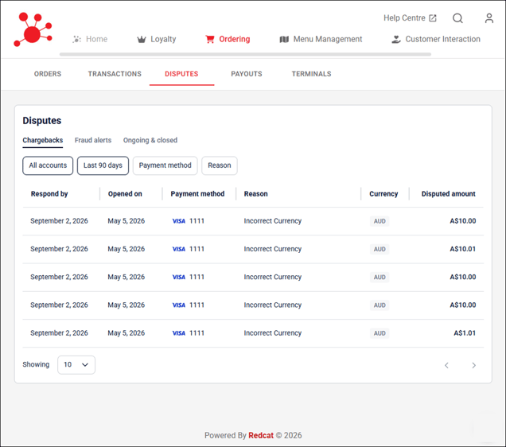Open the Transactions tab
This screenshot has width=506, height=447.
[115, 74]
